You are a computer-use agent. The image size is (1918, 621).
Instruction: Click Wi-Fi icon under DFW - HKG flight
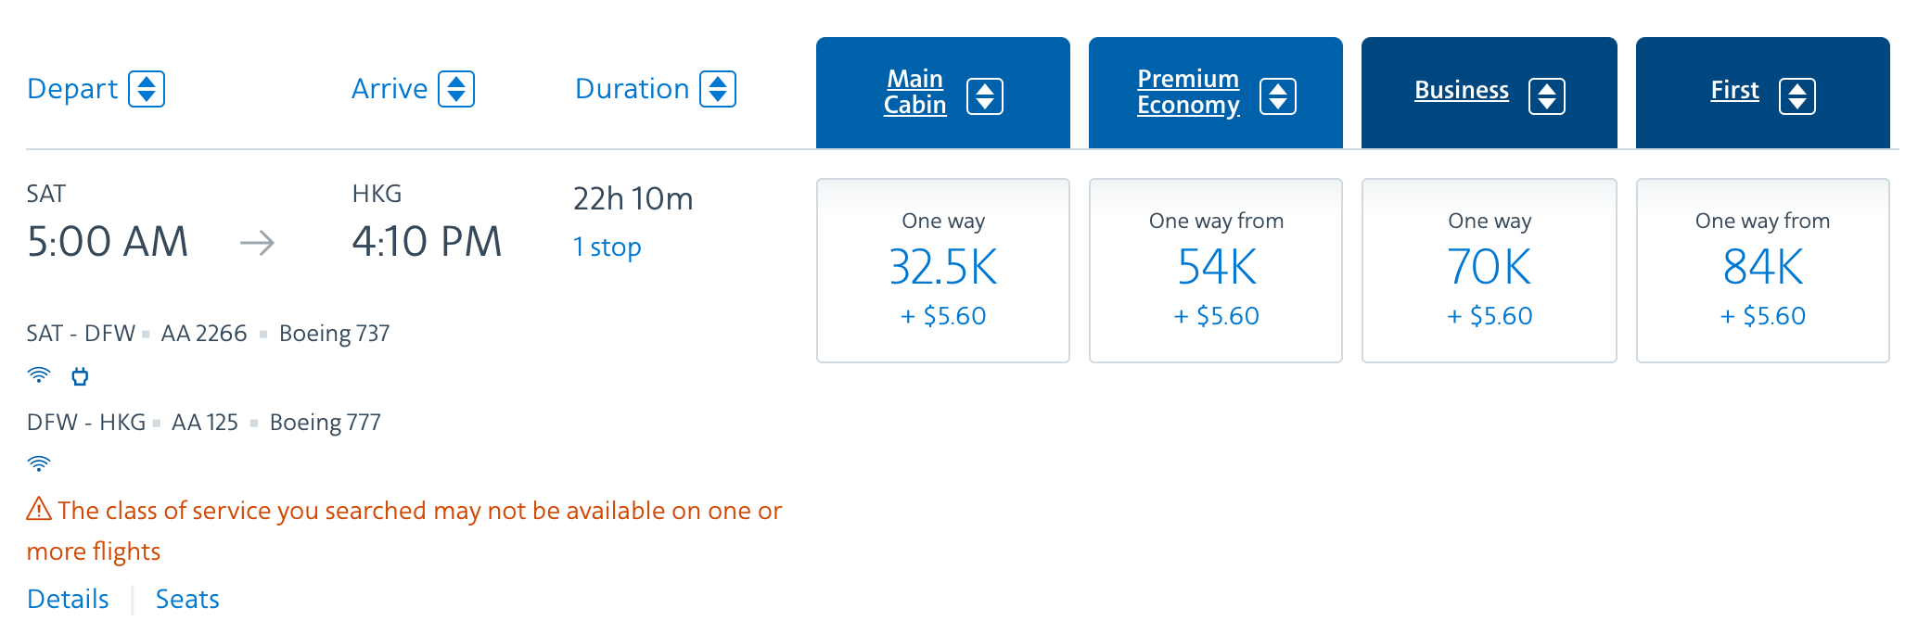(x=39, y=463)
